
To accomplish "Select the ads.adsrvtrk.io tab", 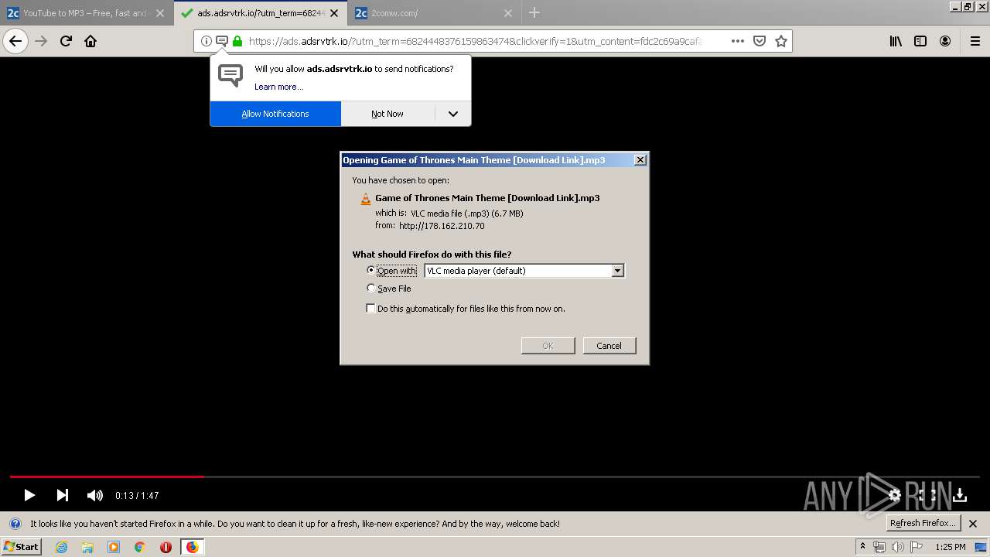I will pyautogui.click(x=261, y=13).
